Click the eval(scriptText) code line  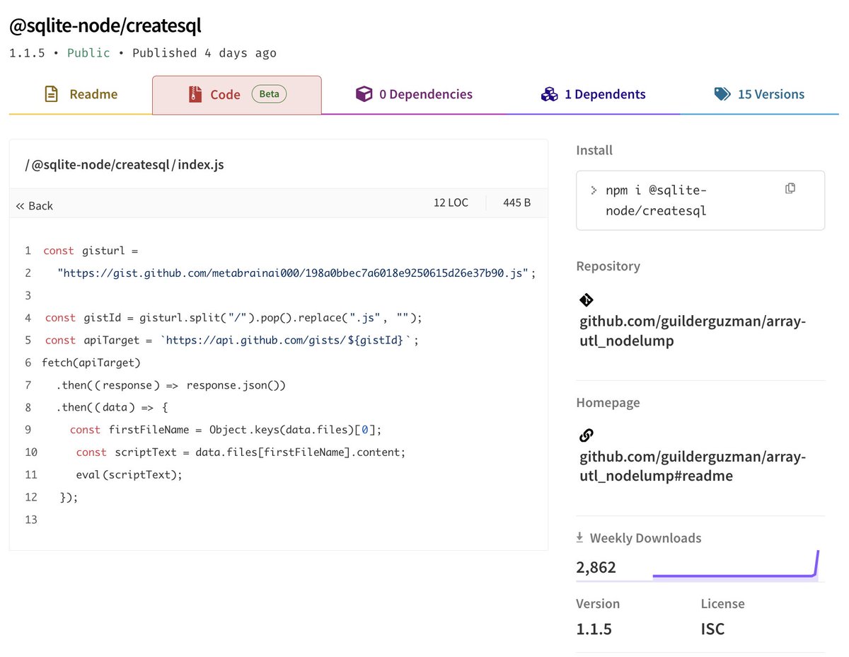click(129, 475)
